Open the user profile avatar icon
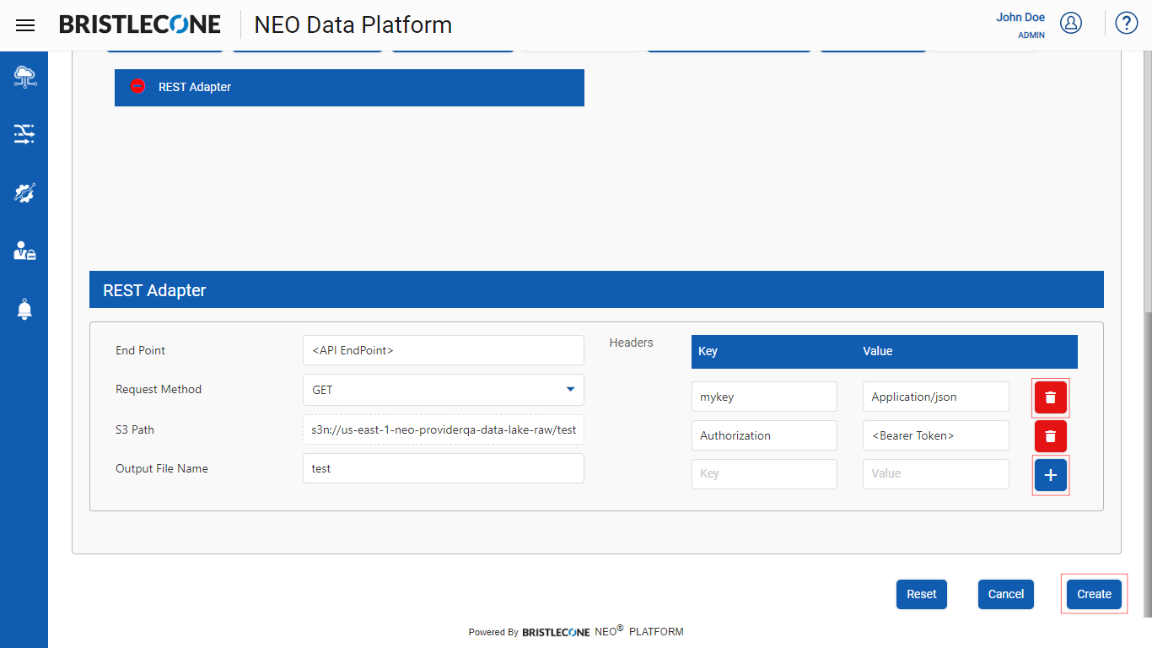This screenshot has width=1152, height=648. click(1071, 23)
